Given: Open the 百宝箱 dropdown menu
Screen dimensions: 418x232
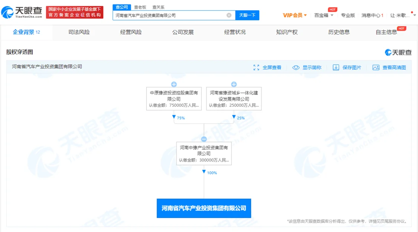Looking at the screenshot, I should tap(324, 16).
